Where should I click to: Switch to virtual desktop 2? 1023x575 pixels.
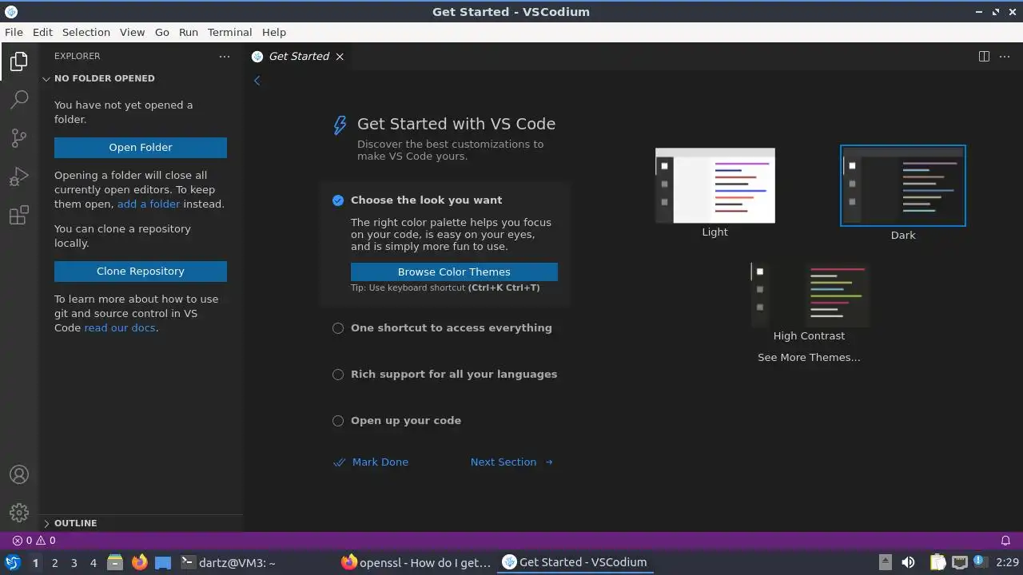(x=54, y=563)
